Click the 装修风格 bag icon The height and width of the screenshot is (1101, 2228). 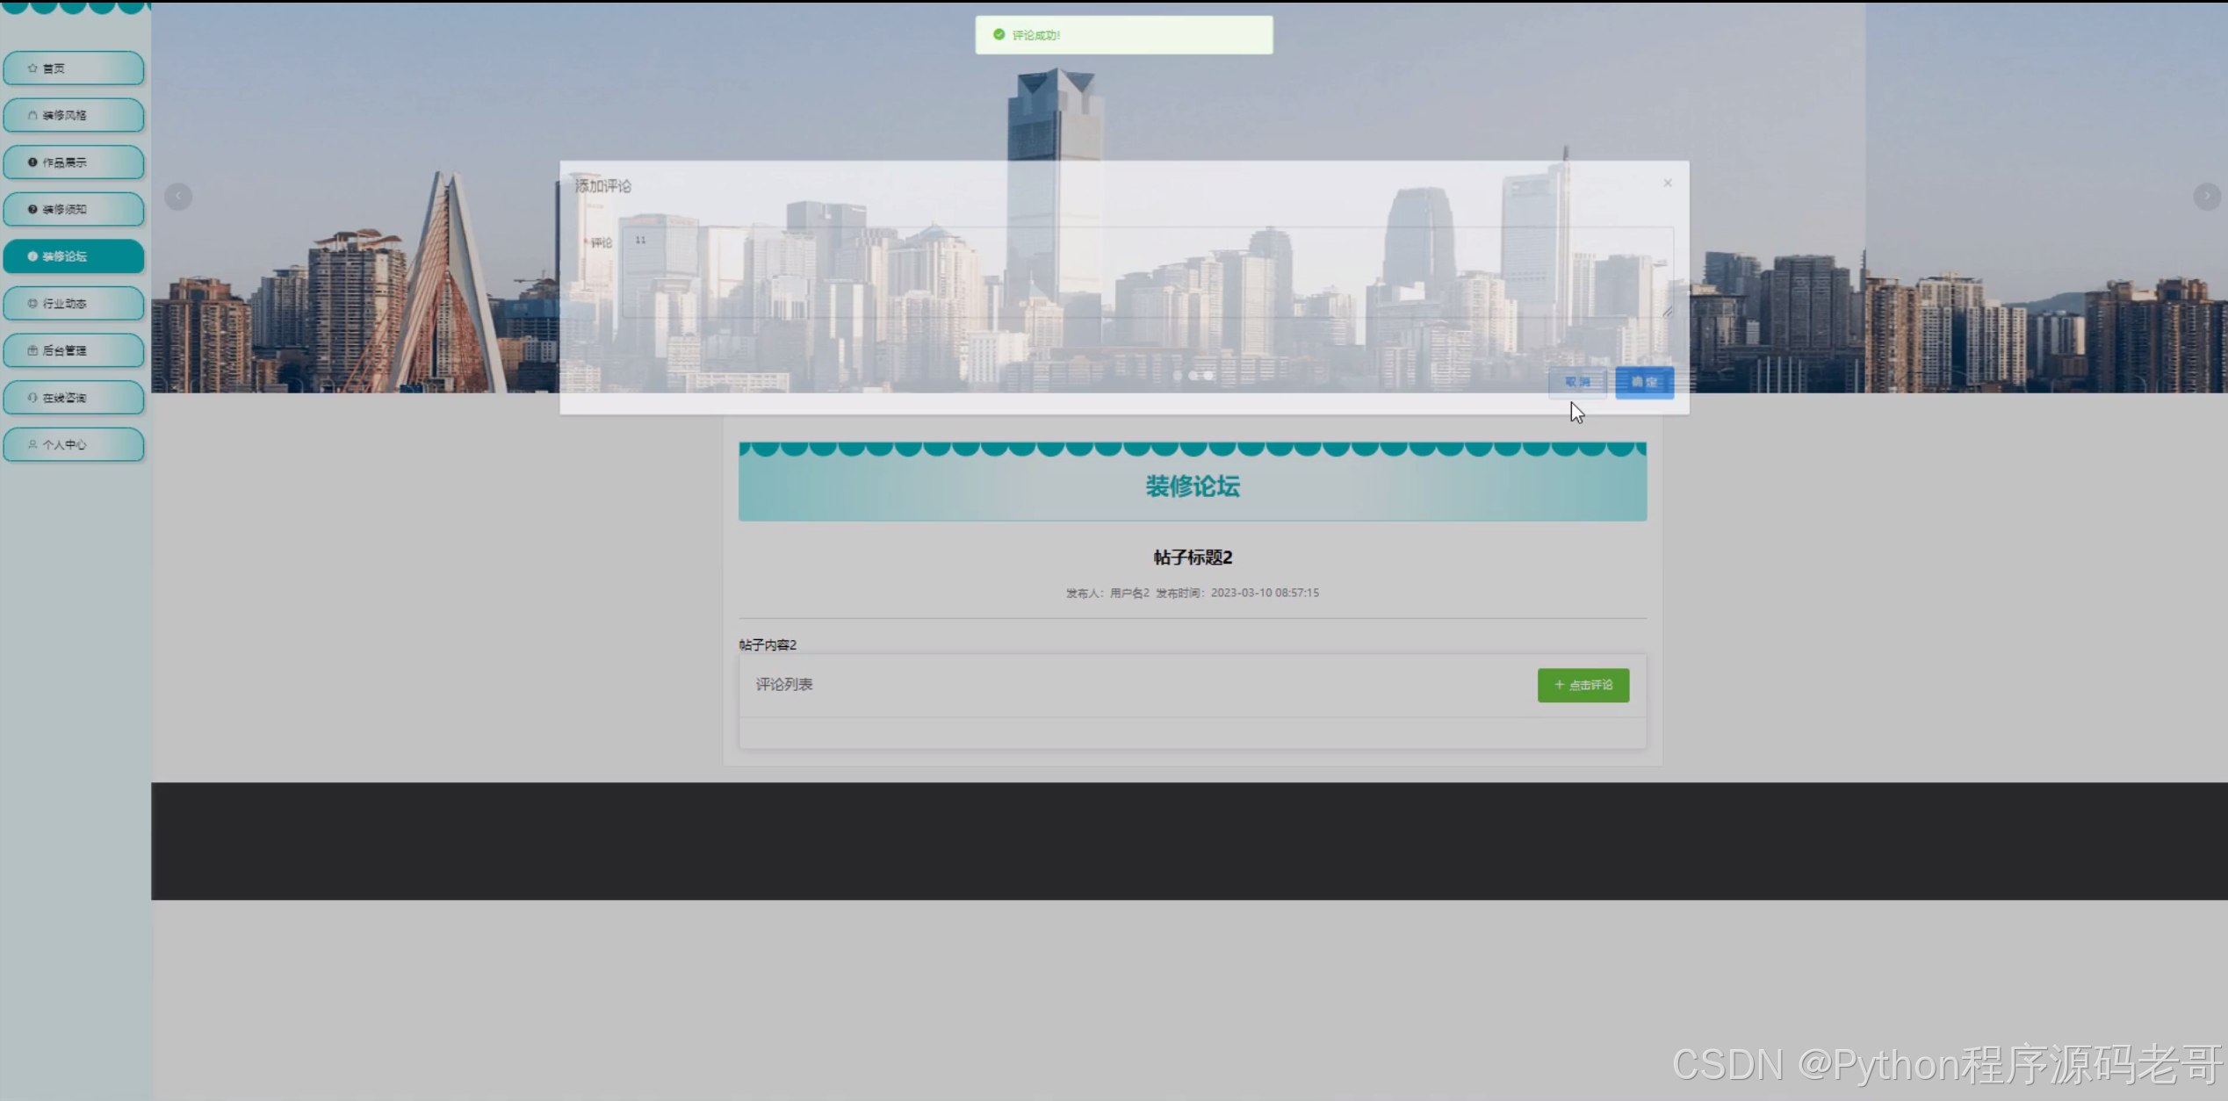tap(32, 116)
